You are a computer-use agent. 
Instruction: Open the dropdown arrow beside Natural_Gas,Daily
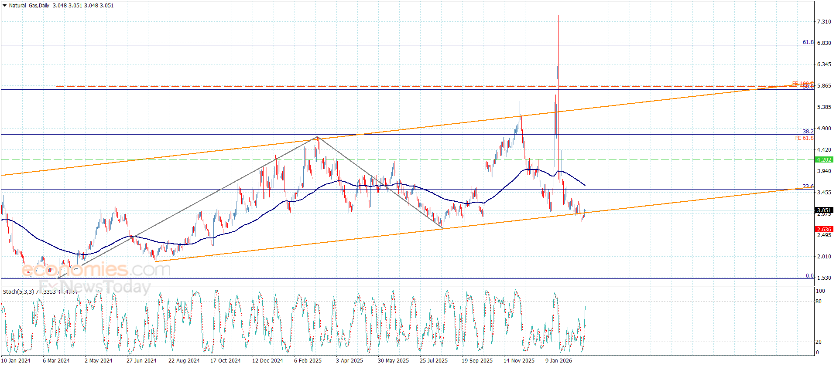pyautogui.click(x=5, y=6)
